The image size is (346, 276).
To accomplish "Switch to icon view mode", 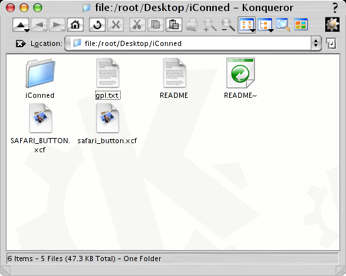I will coord(247,25).
